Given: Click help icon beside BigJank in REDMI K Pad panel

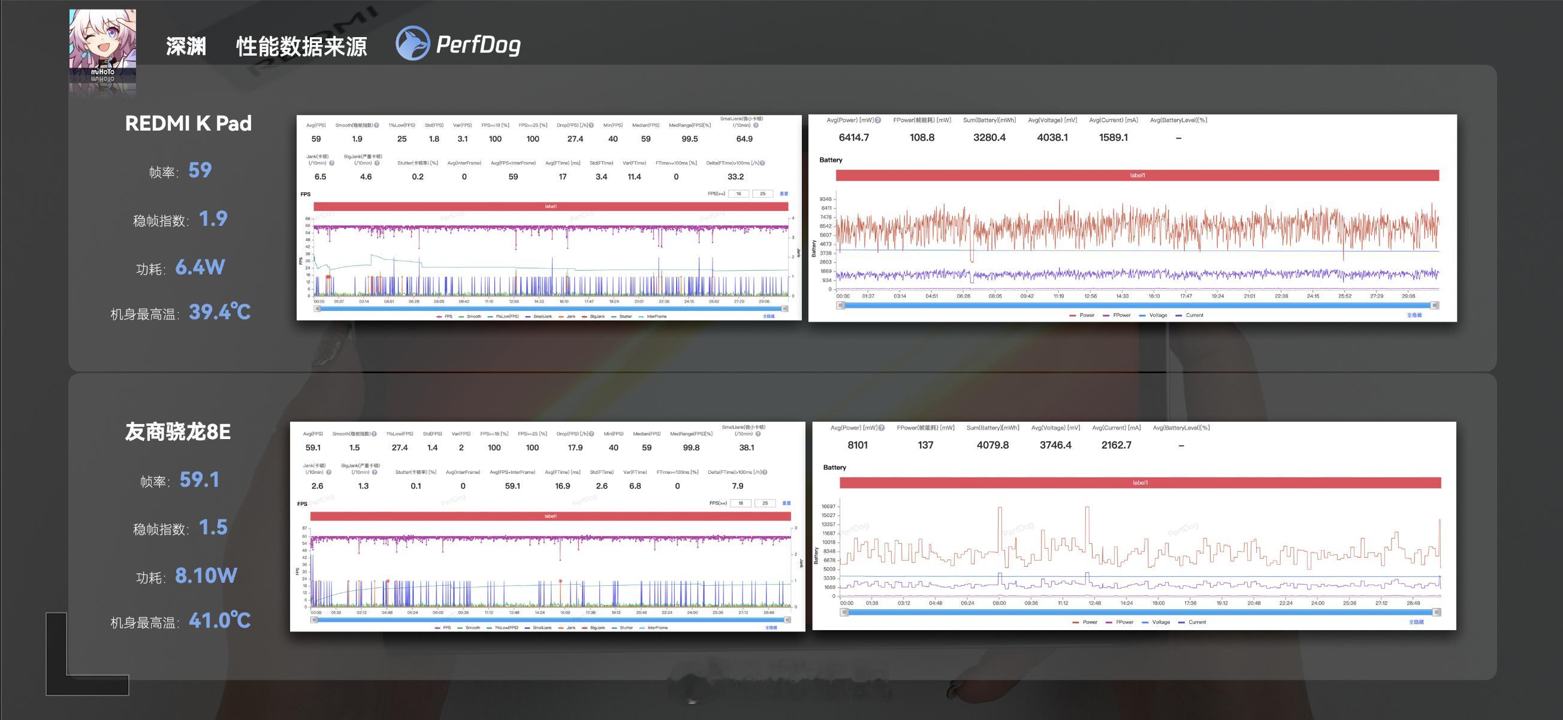Looking at the screenshot, I should [377, 163].
